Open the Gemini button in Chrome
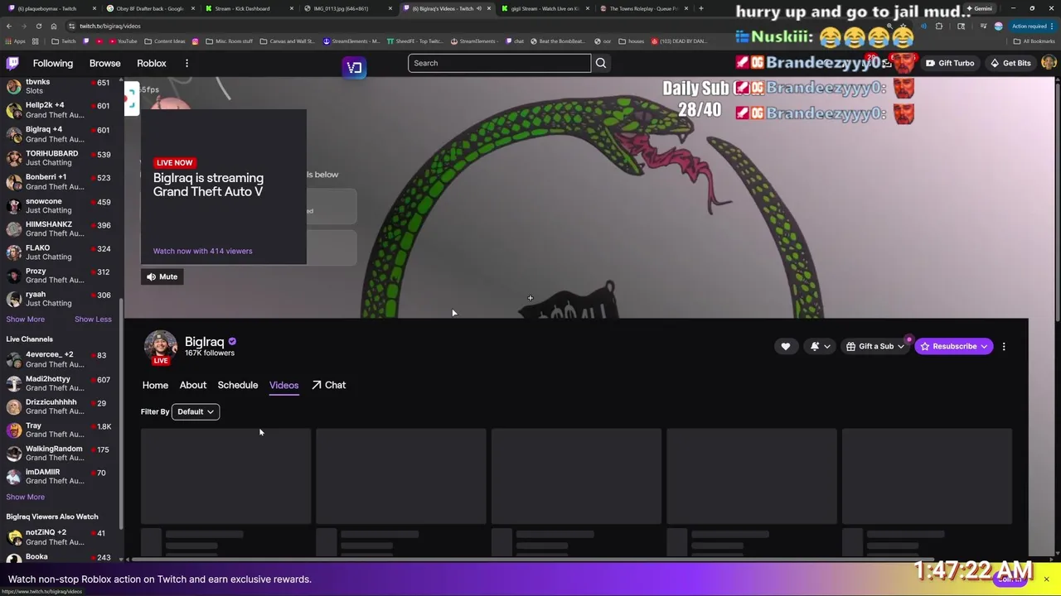Viewport: 1061px width, 596px height. tap(979, 8)
